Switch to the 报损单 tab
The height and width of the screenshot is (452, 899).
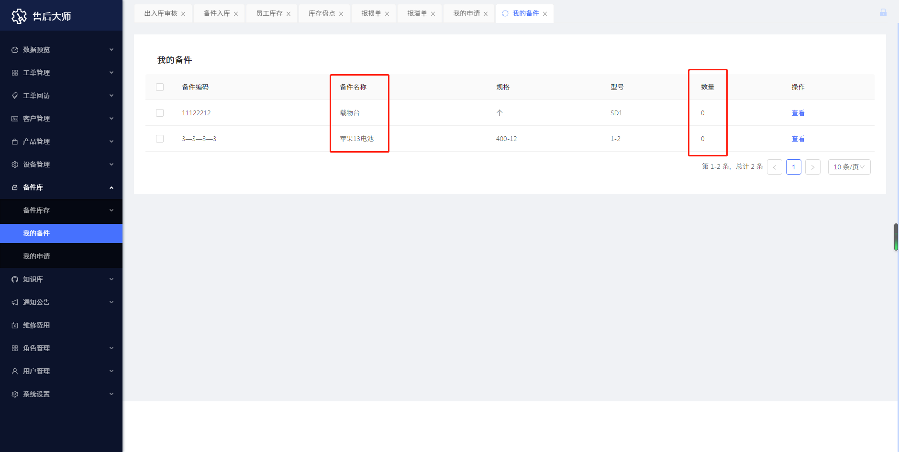370,13
